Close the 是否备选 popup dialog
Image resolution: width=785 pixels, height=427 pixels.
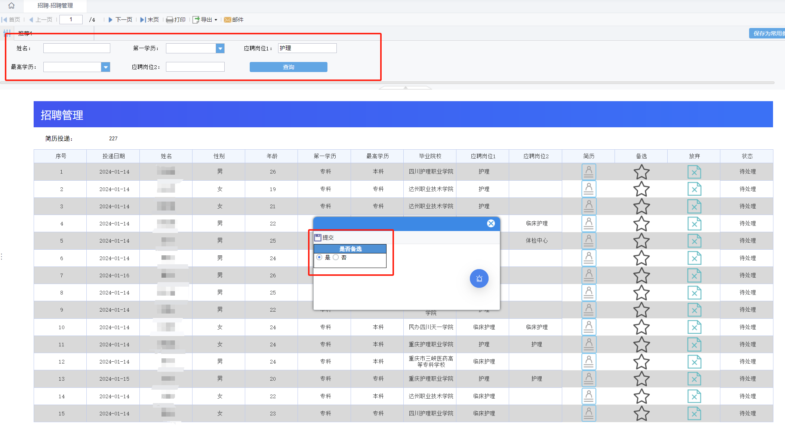pyautogui.click(x=491, y=223)
